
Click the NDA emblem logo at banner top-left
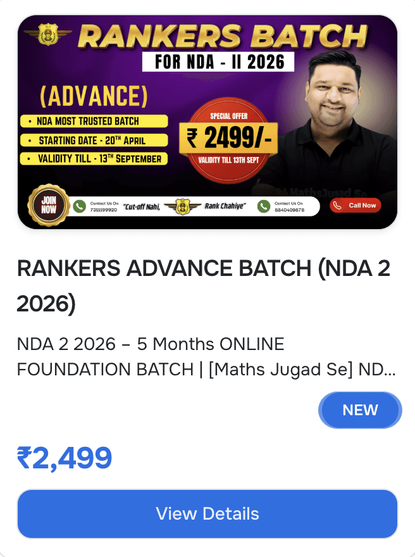pos(48,34)
